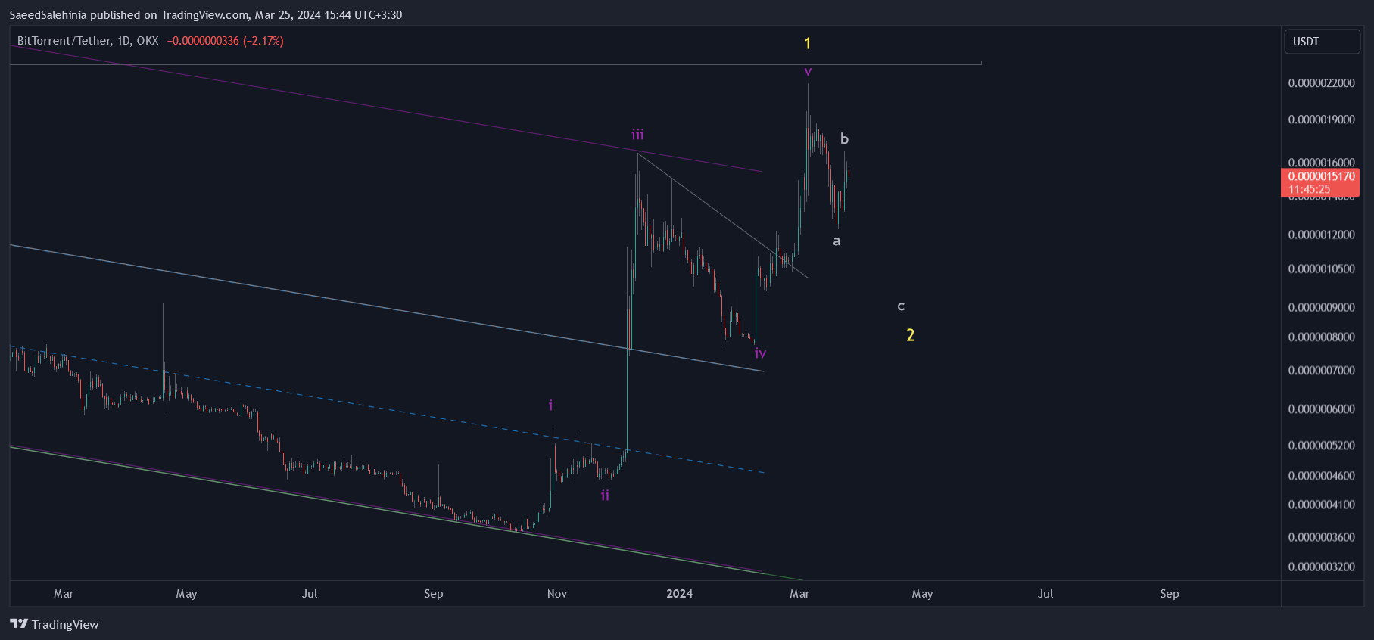Click the SaeedSalehinia published header text
Viewport: 1374px width, 640px height.
[x=205, y=15]
